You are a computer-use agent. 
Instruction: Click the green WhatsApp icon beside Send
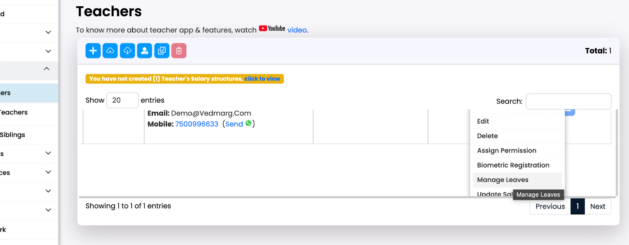point(248,123)
